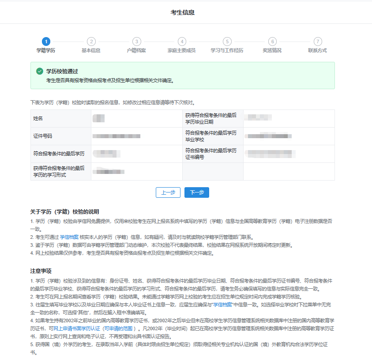The image size is (372, 362).
Task: Open the 可申请的范围 link
Action: pos(118,328)
